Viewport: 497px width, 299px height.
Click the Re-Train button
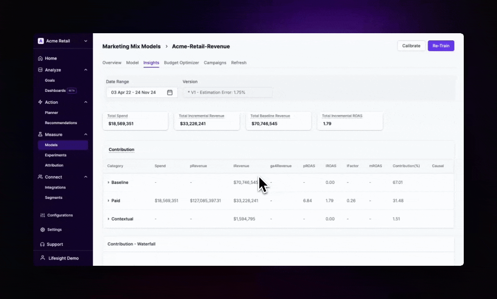(x=441, y=46)
